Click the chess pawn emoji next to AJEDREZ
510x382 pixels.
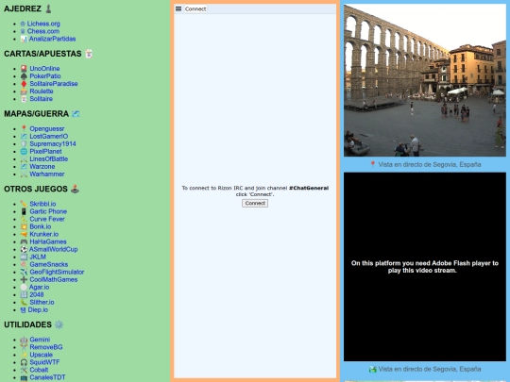(48, 8)
